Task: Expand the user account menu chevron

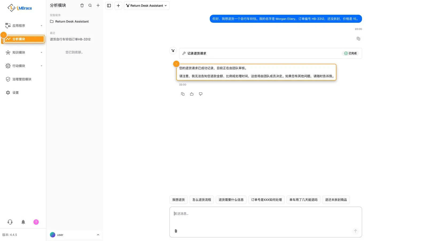Action: (x=98, y=235)
